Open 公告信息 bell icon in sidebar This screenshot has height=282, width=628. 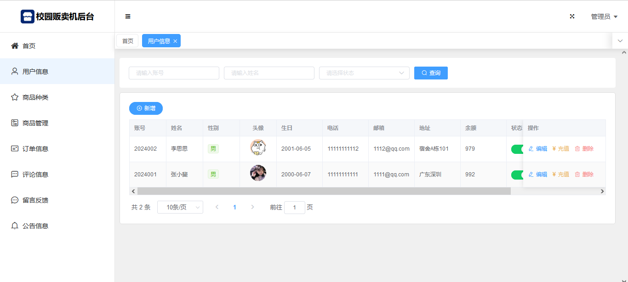[x=15, y=226]
